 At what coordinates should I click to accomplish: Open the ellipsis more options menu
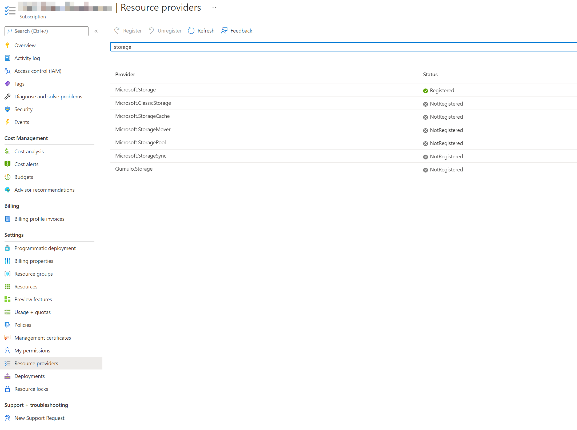tap(214, 7)
